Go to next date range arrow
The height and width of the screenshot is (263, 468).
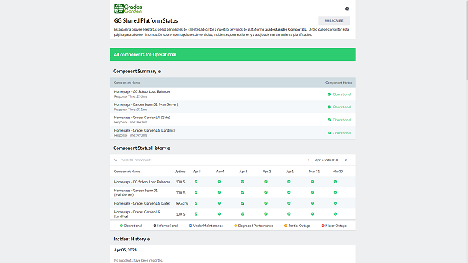pos(346,160)
